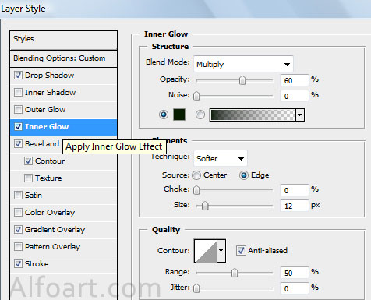Open the Blend Mode dropdown showing Multiply
This screenshot has height=300, width=371.
coord(243,64)
